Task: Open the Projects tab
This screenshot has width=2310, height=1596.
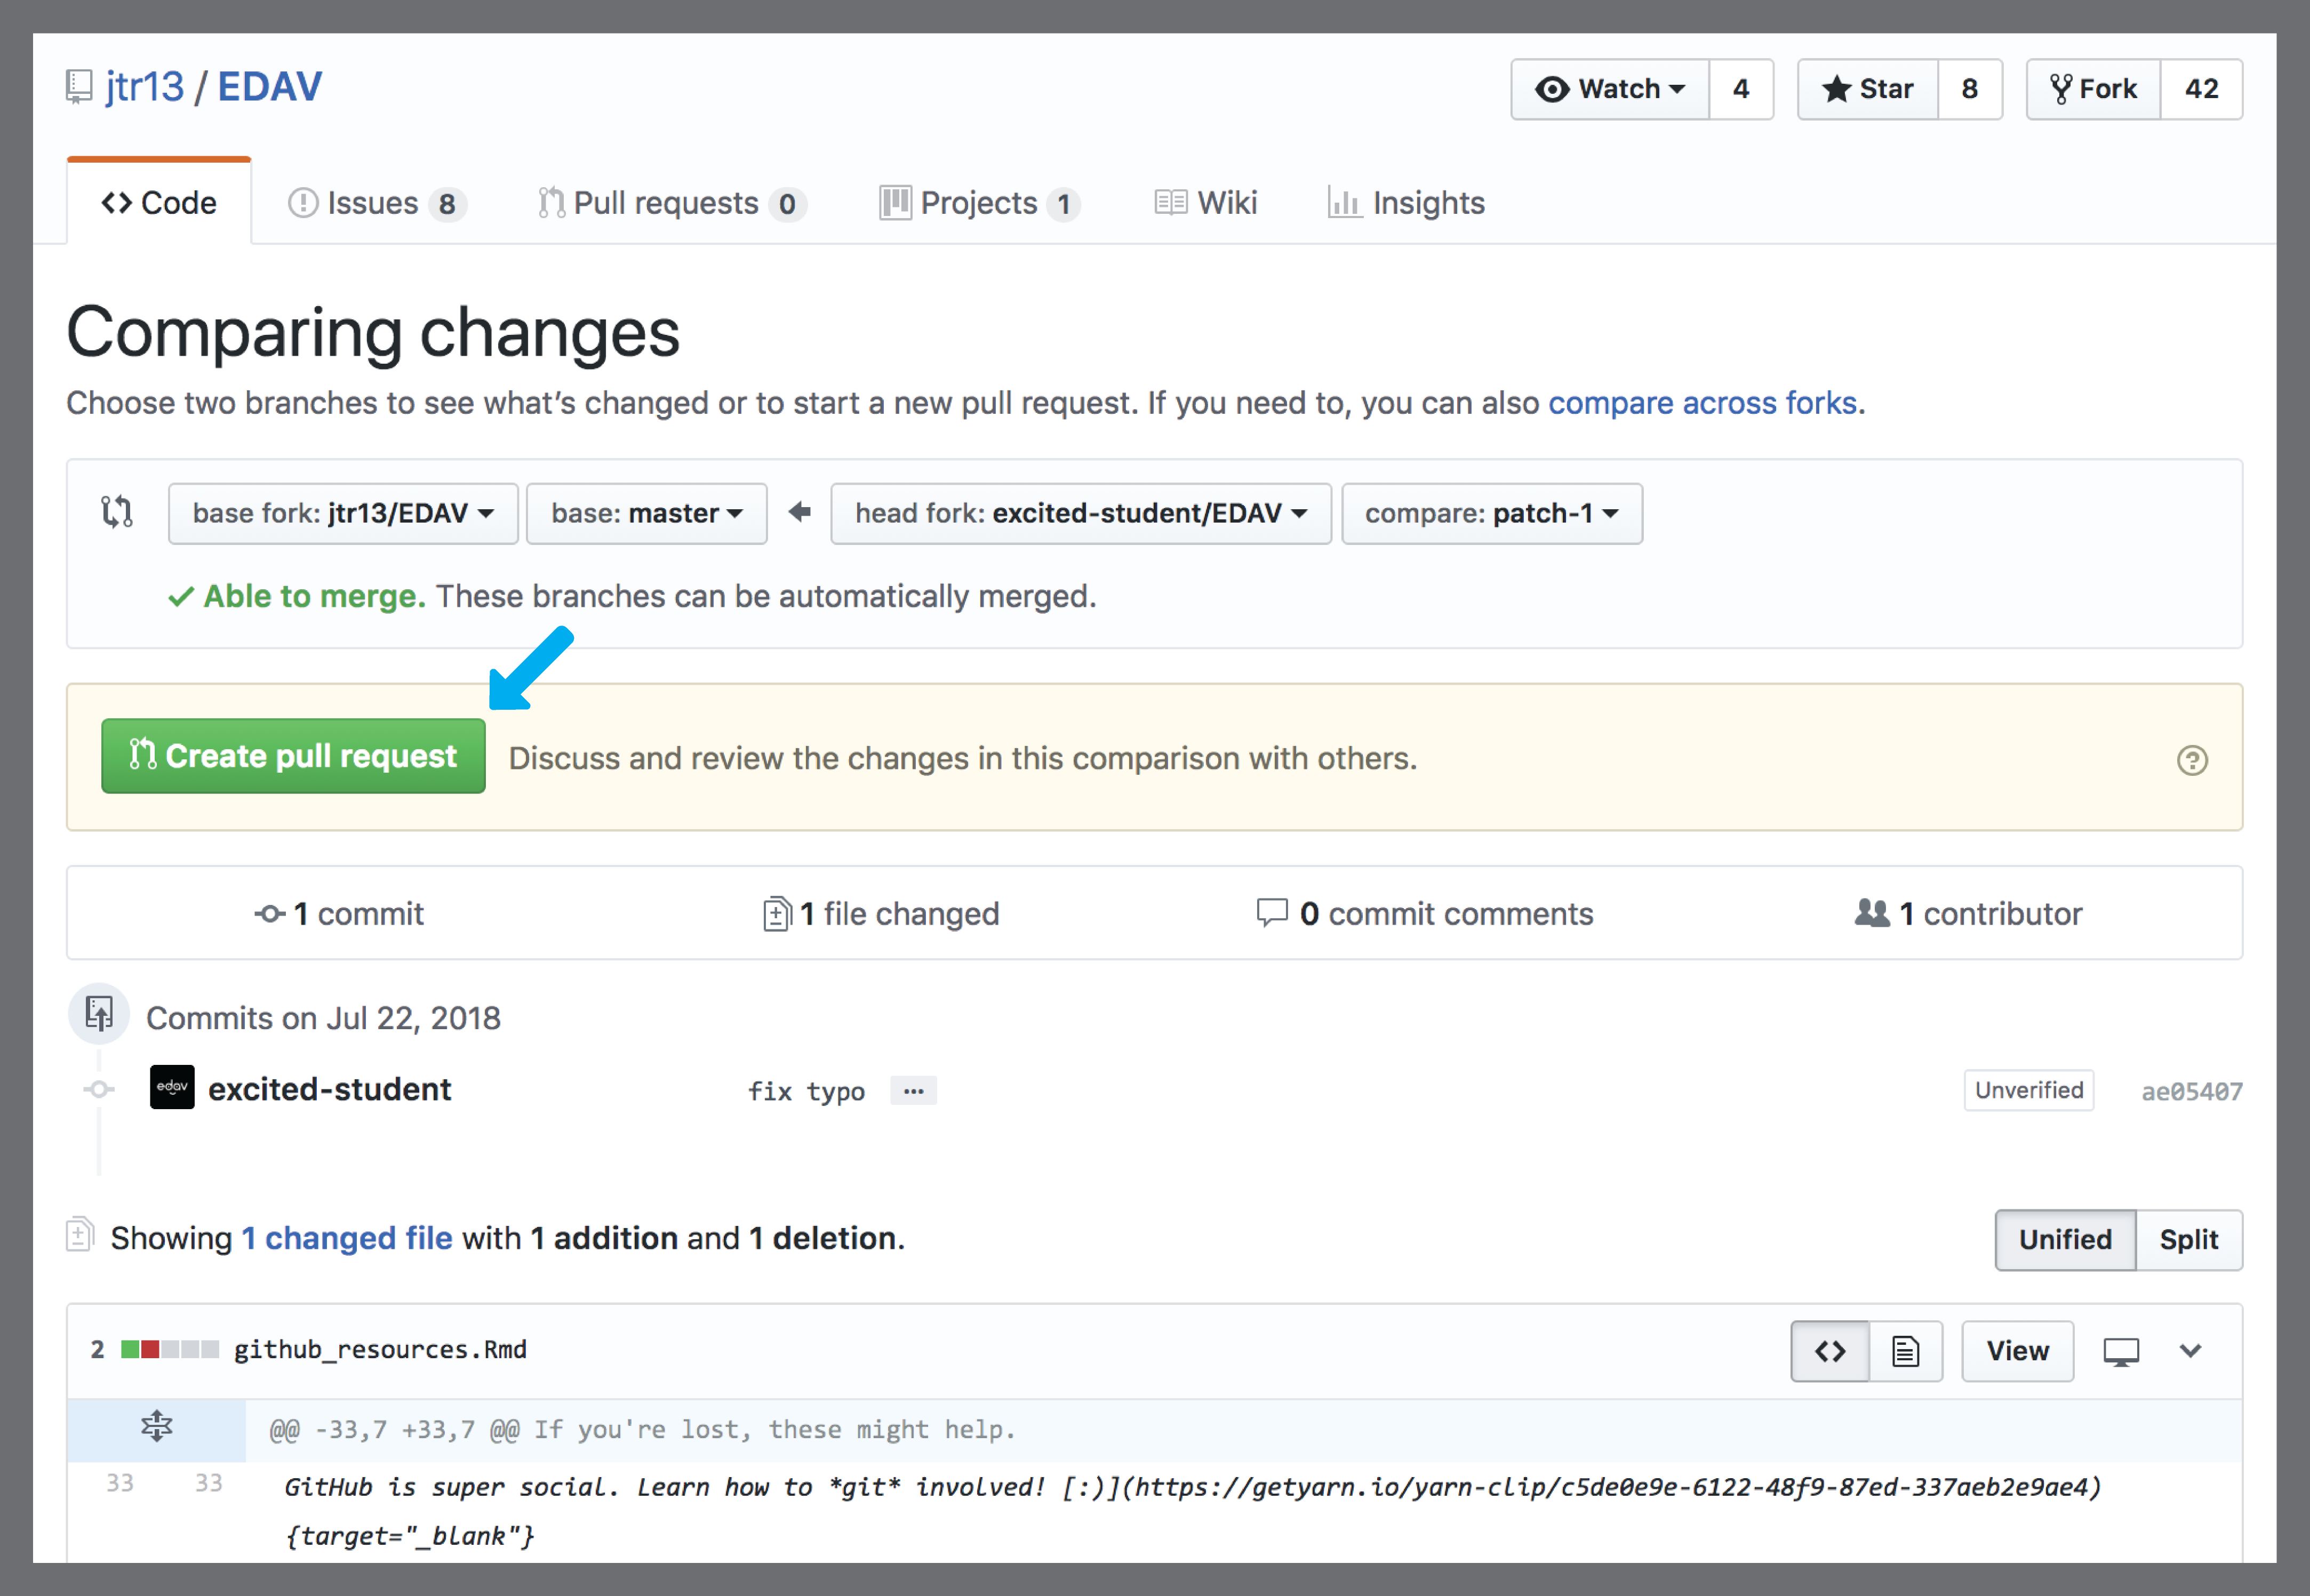Action: (979, 203)
